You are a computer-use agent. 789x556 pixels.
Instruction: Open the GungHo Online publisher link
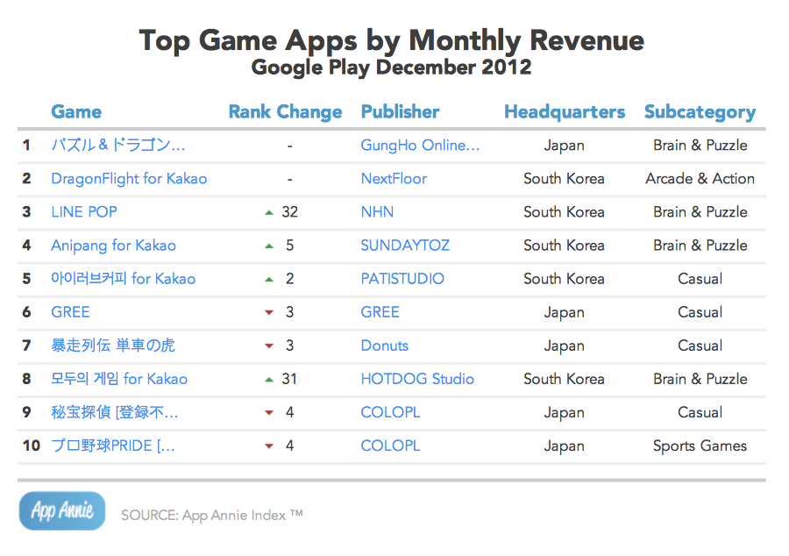(x=420, y=145)
